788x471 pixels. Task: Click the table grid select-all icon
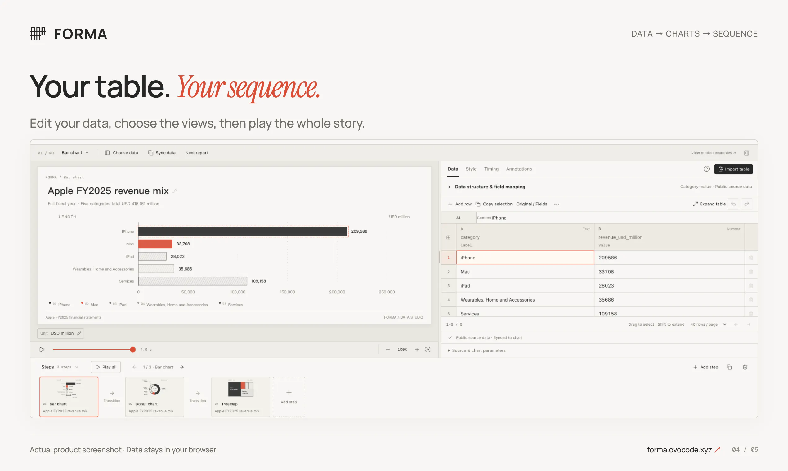[x=448, y=237]
